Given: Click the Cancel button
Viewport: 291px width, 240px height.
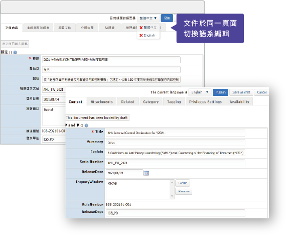Looking at the screenshot, I should [x=262, y=92].
